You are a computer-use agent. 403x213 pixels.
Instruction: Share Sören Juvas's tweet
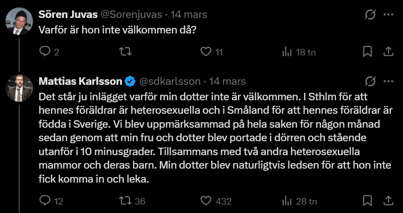coord(388,51)
